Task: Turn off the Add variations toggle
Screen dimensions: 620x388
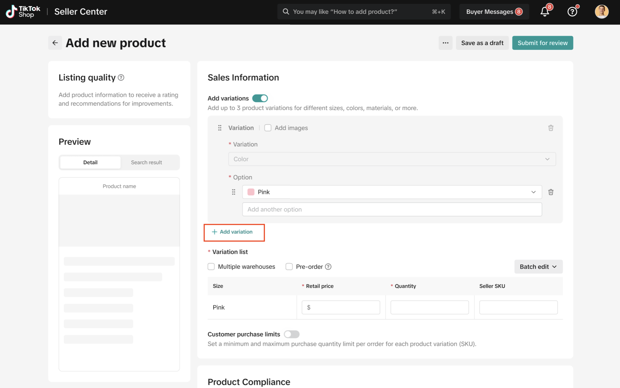Action: 260,98
